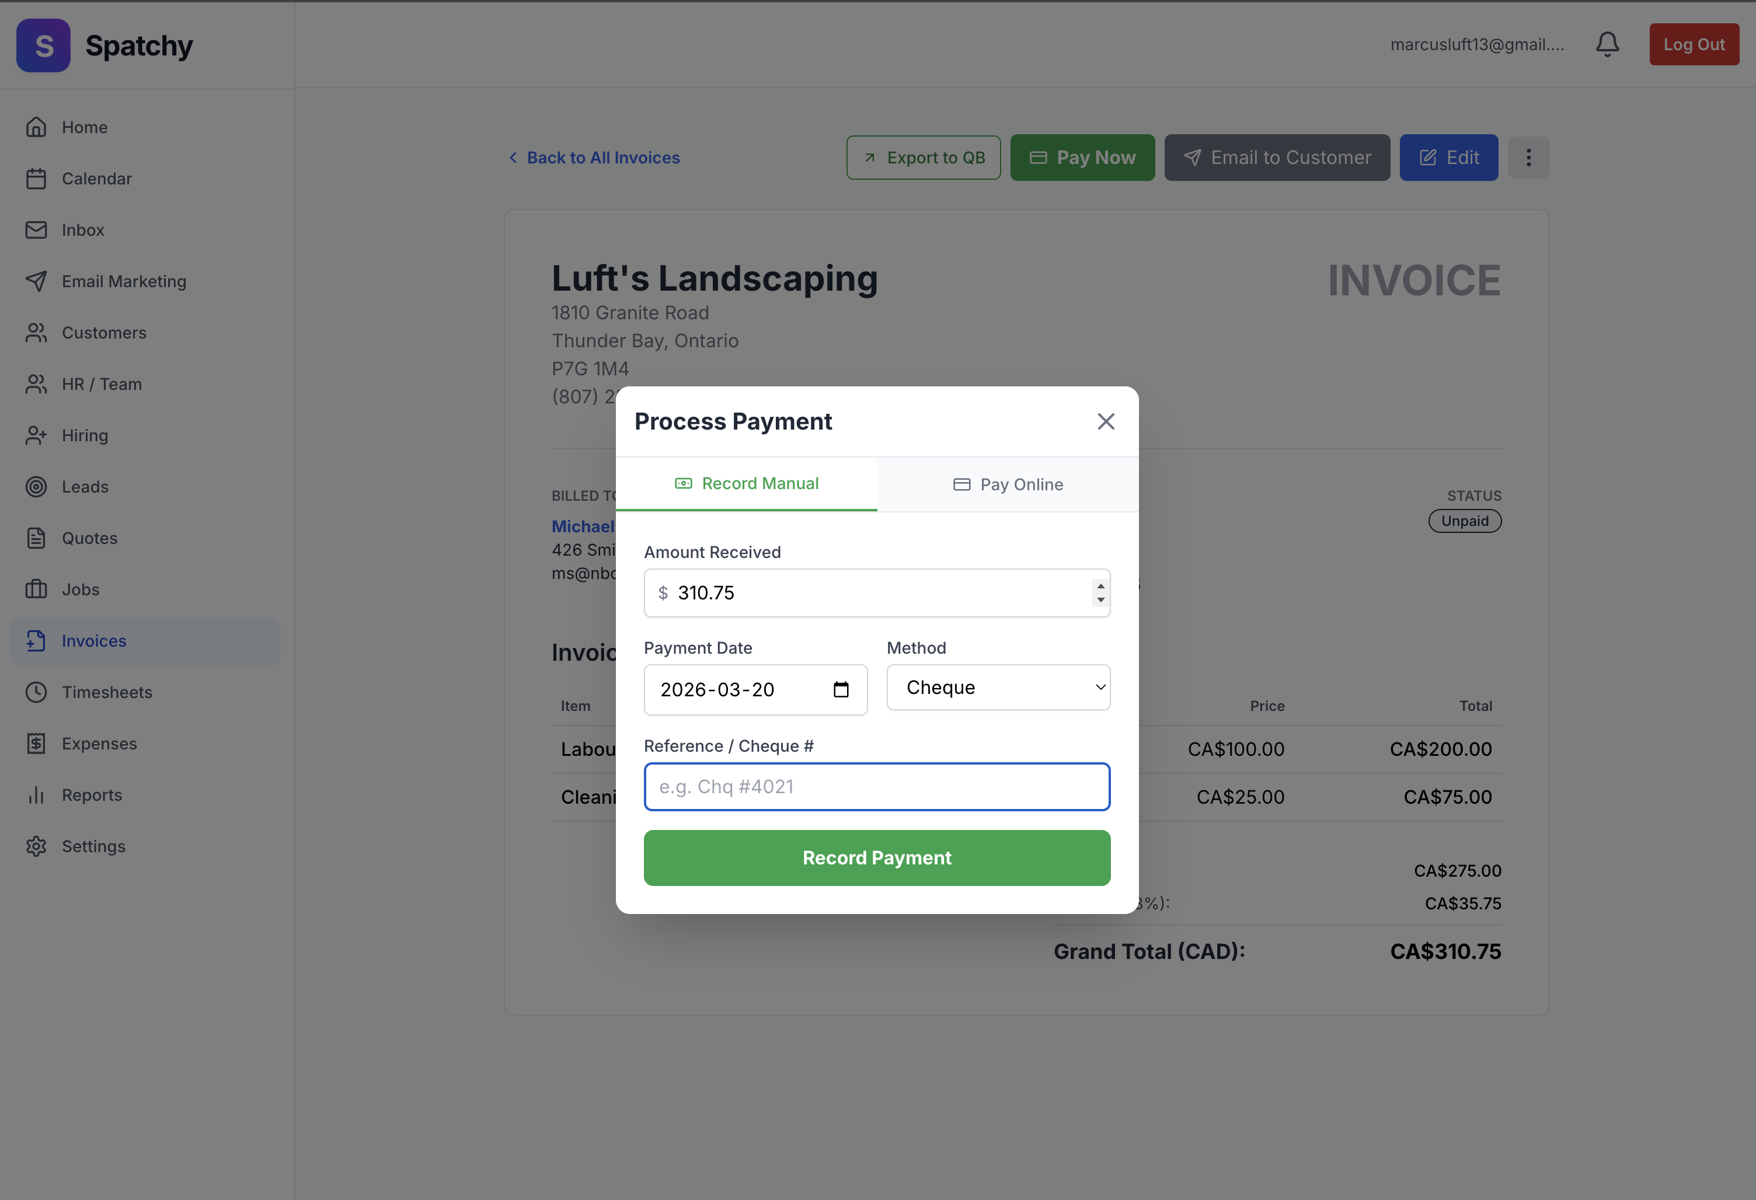Click the Invoices file icon
Image resolution: width=1756 pixels, height=1200 pixels.
36,641
